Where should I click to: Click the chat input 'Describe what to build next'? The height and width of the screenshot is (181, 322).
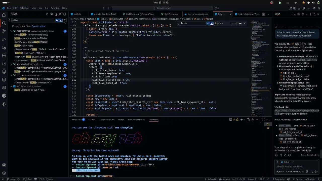pyautogui.click(x=297, y=167)
